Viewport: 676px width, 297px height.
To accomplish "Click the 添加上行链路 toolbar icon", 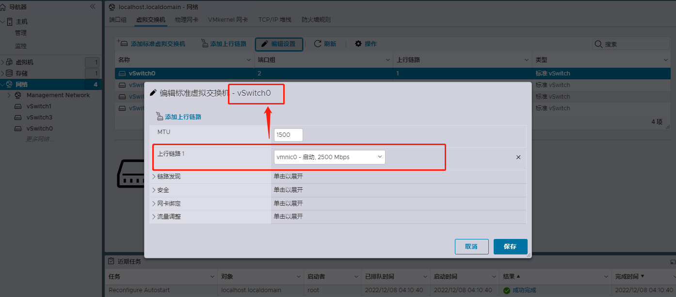I will [205, 44].
